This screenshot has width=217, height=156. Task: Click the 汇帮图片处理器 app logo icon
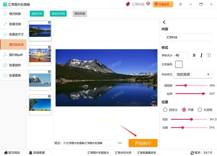5,4
